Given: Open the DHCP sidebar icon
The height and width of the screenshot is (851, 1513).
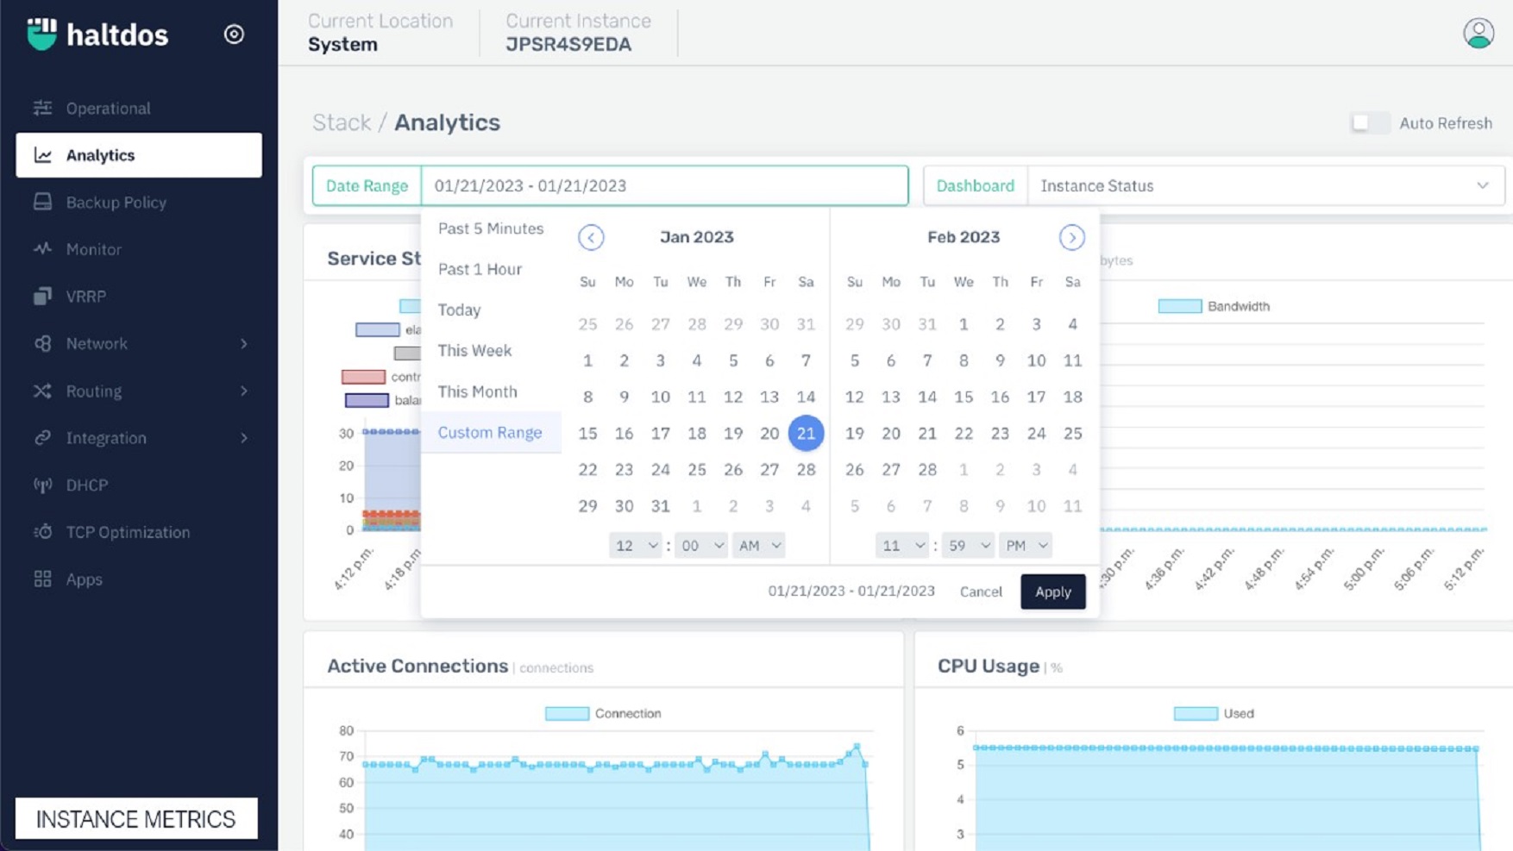Looking at the screenshot, I should (x=42, y=485).
